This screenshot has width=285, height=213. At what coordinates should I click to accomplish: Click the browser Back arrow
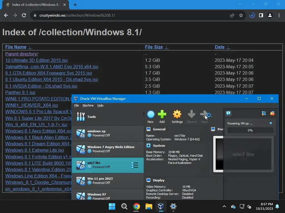click(6, 16)
